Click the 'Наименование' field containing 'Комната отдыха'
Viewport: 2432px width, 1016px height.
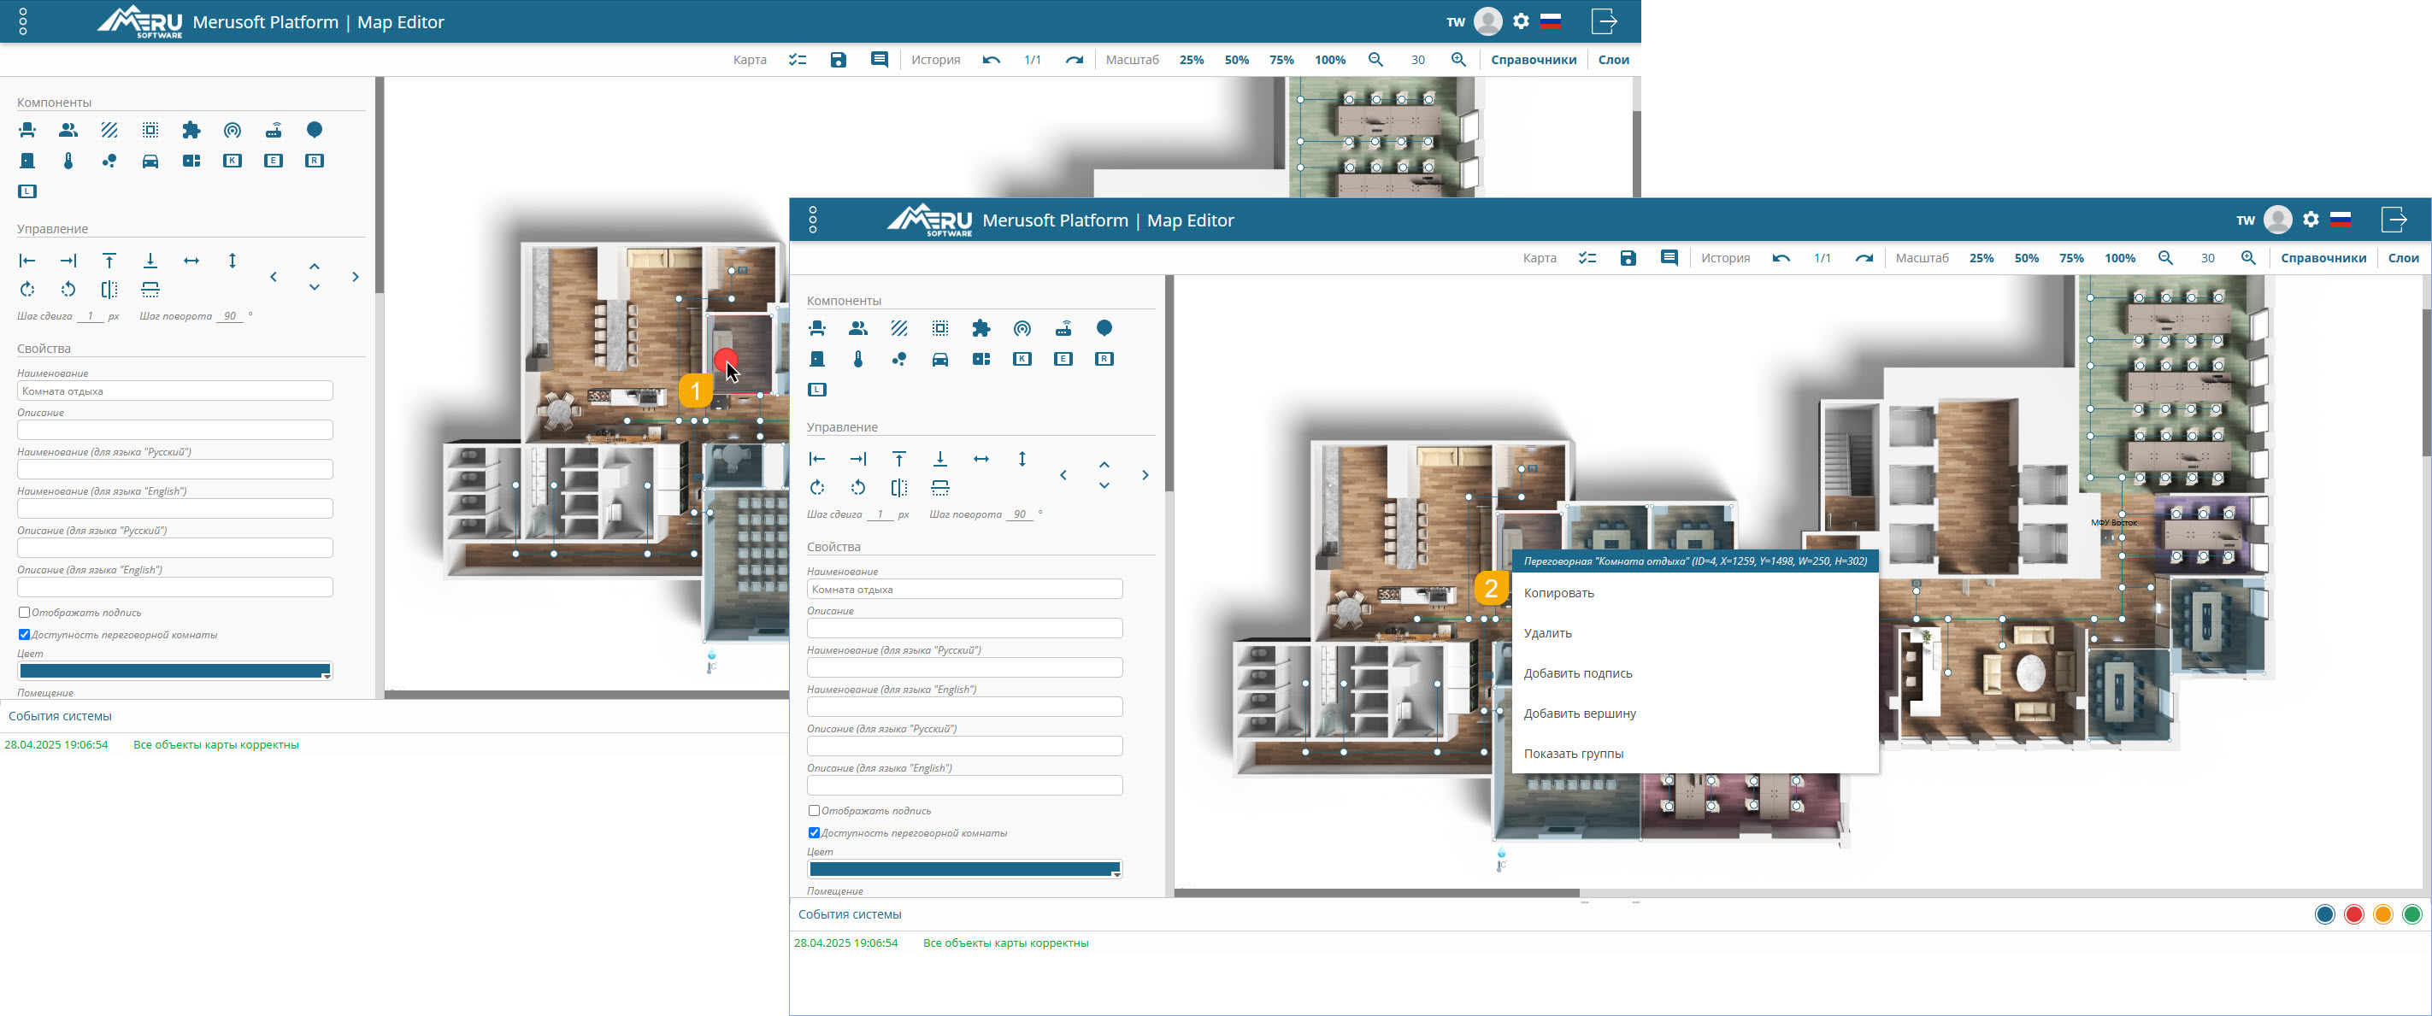965,590
